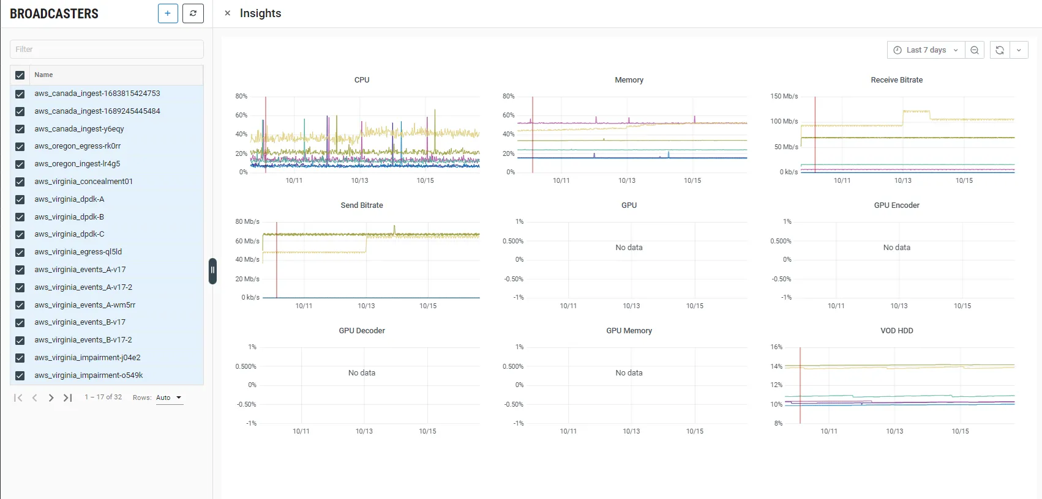Click into the broadcasters Filter field
The height and width of the screenshot is (499, 1042).
pyautogui.click(x=107, y=50)
